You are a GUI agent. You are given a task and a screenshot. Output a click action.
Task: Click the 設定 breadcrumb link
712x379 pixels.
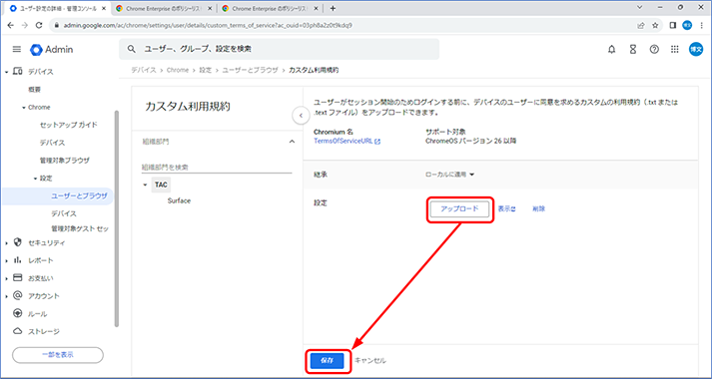pos(206,70)
